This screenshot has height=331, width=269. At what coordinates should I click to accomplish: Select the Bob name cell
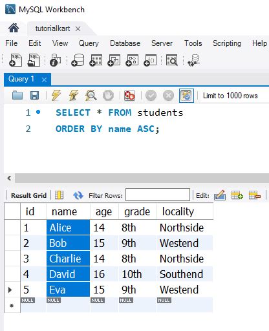click(x=68, y=243)
